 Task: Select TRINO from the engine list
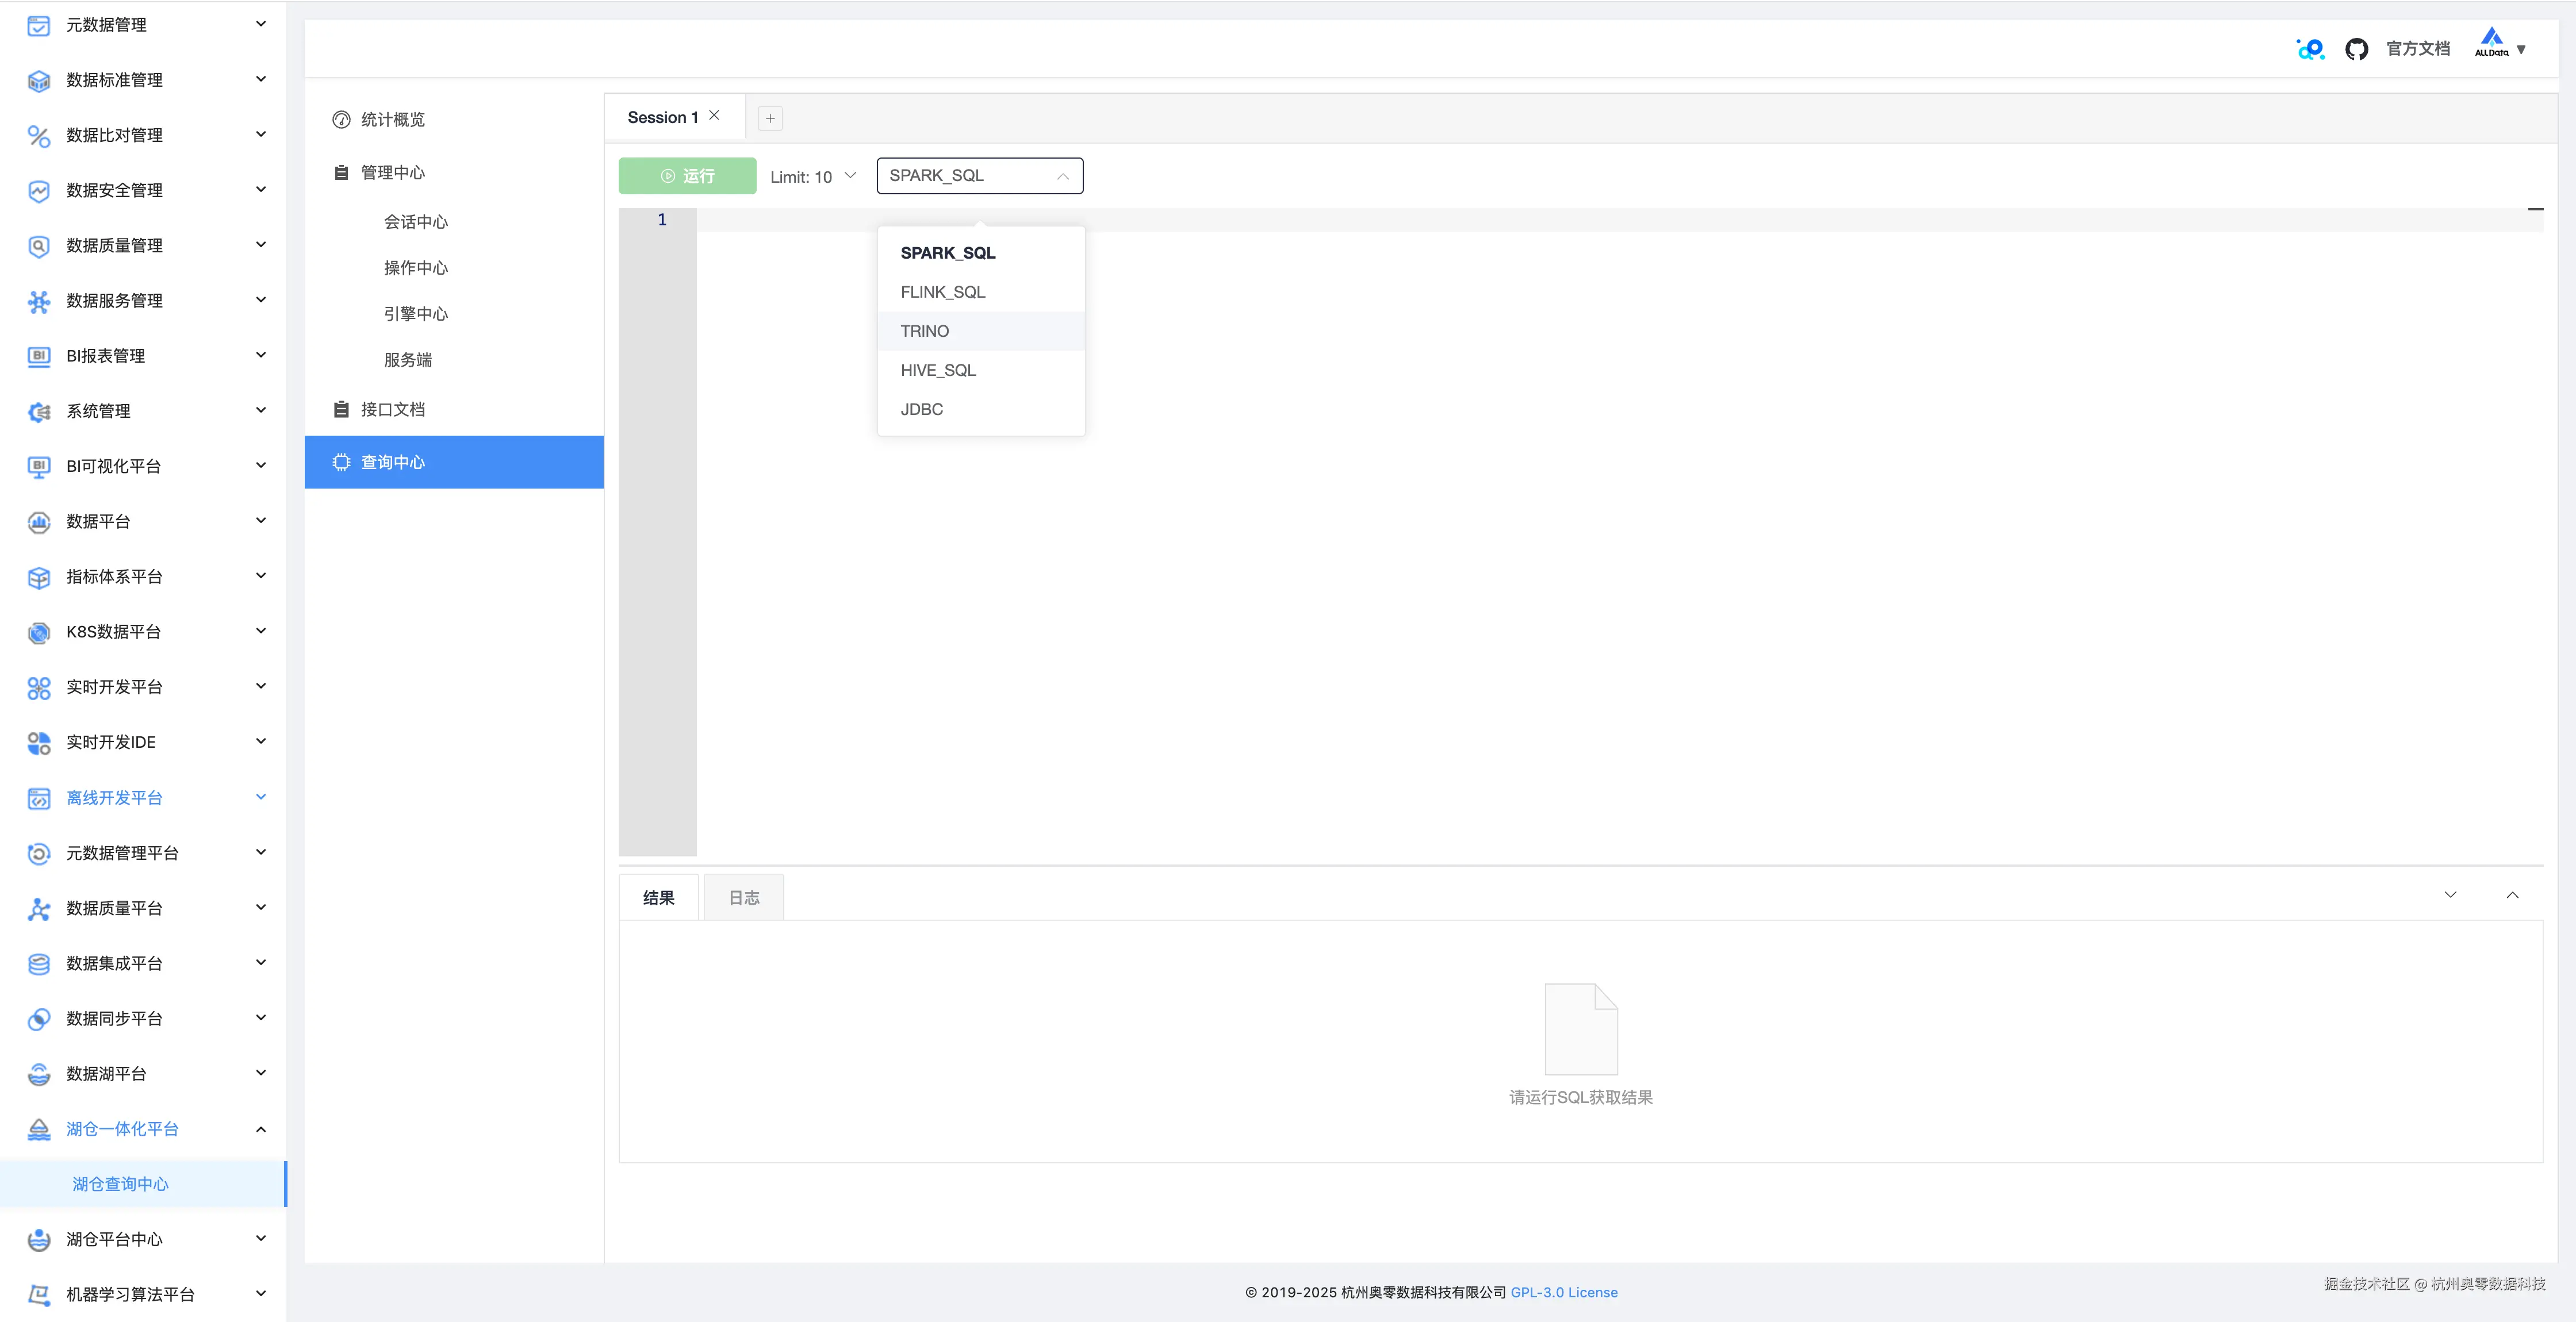(925, 331)
